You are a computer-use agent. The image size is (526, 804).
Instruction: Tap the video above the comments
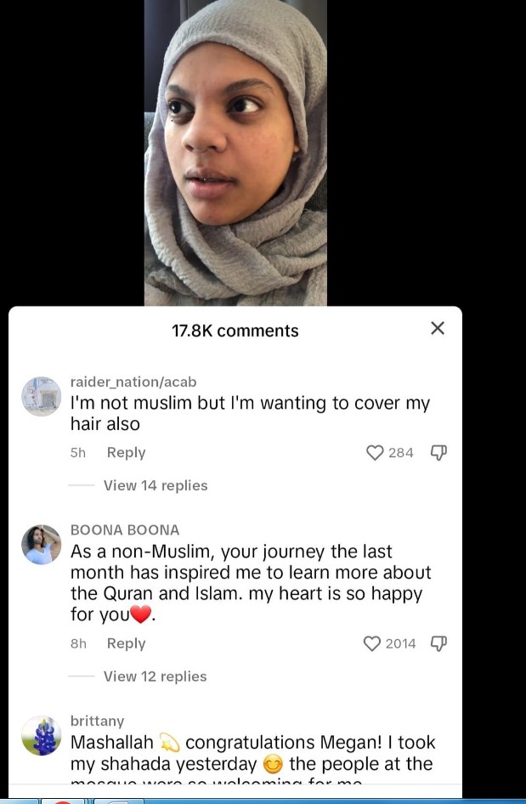pos(235,153)
